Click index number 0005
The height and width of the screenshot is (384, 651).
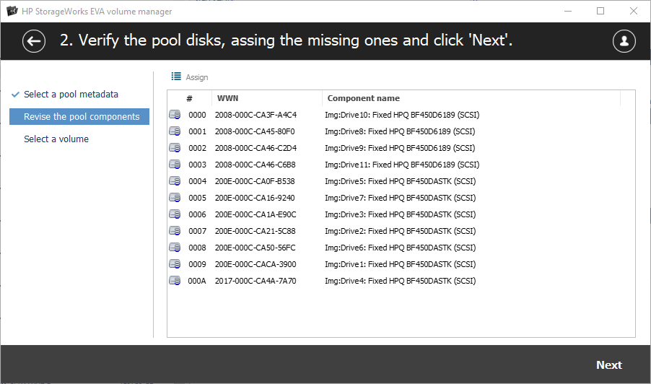click(x=197, y=198)
